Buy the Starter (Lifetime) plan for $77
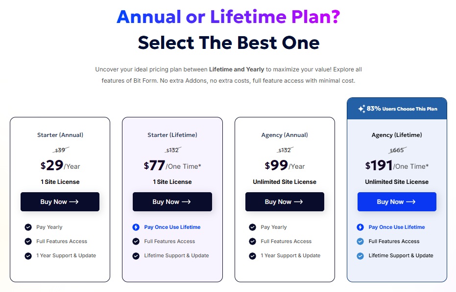 pos(172,202)
